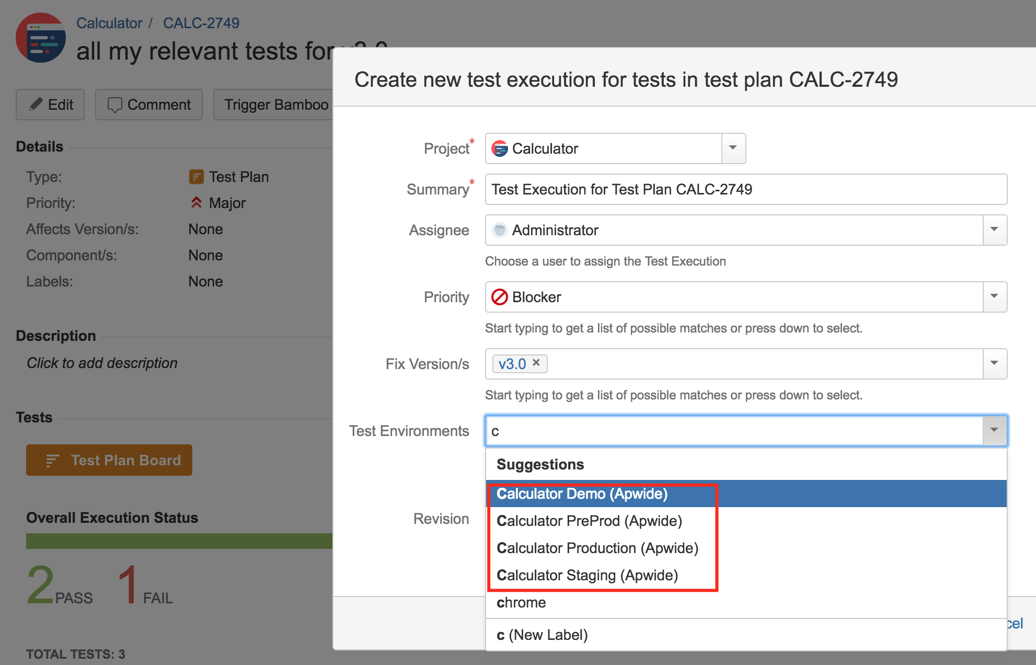Open the Project dropdown arrow

pyautogui.click(x=733, y=148)
